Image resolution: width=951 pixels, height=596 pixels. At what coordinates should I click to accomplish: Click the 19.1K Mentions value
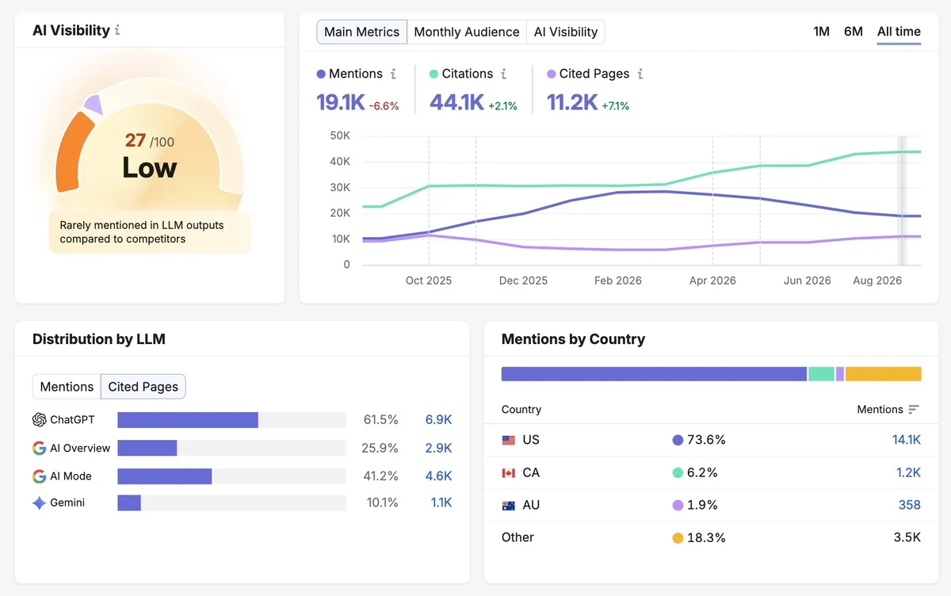[341, 102]
